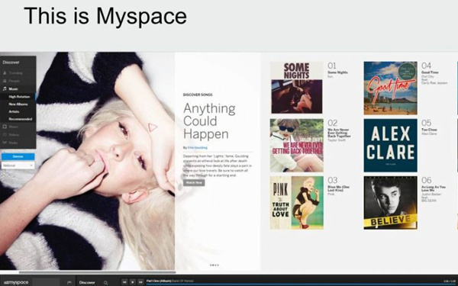This screenshot has height=286, width=458.
Task: Select the Music section in sidebar
Action: point(14,88)
